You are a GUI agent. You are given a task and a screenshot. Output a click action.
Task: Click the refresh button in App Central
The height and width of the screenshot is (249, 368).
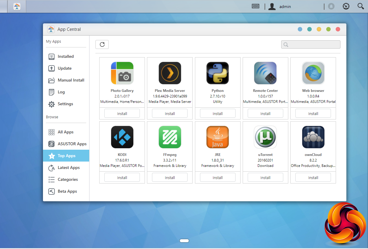click(x=102, y=44)
